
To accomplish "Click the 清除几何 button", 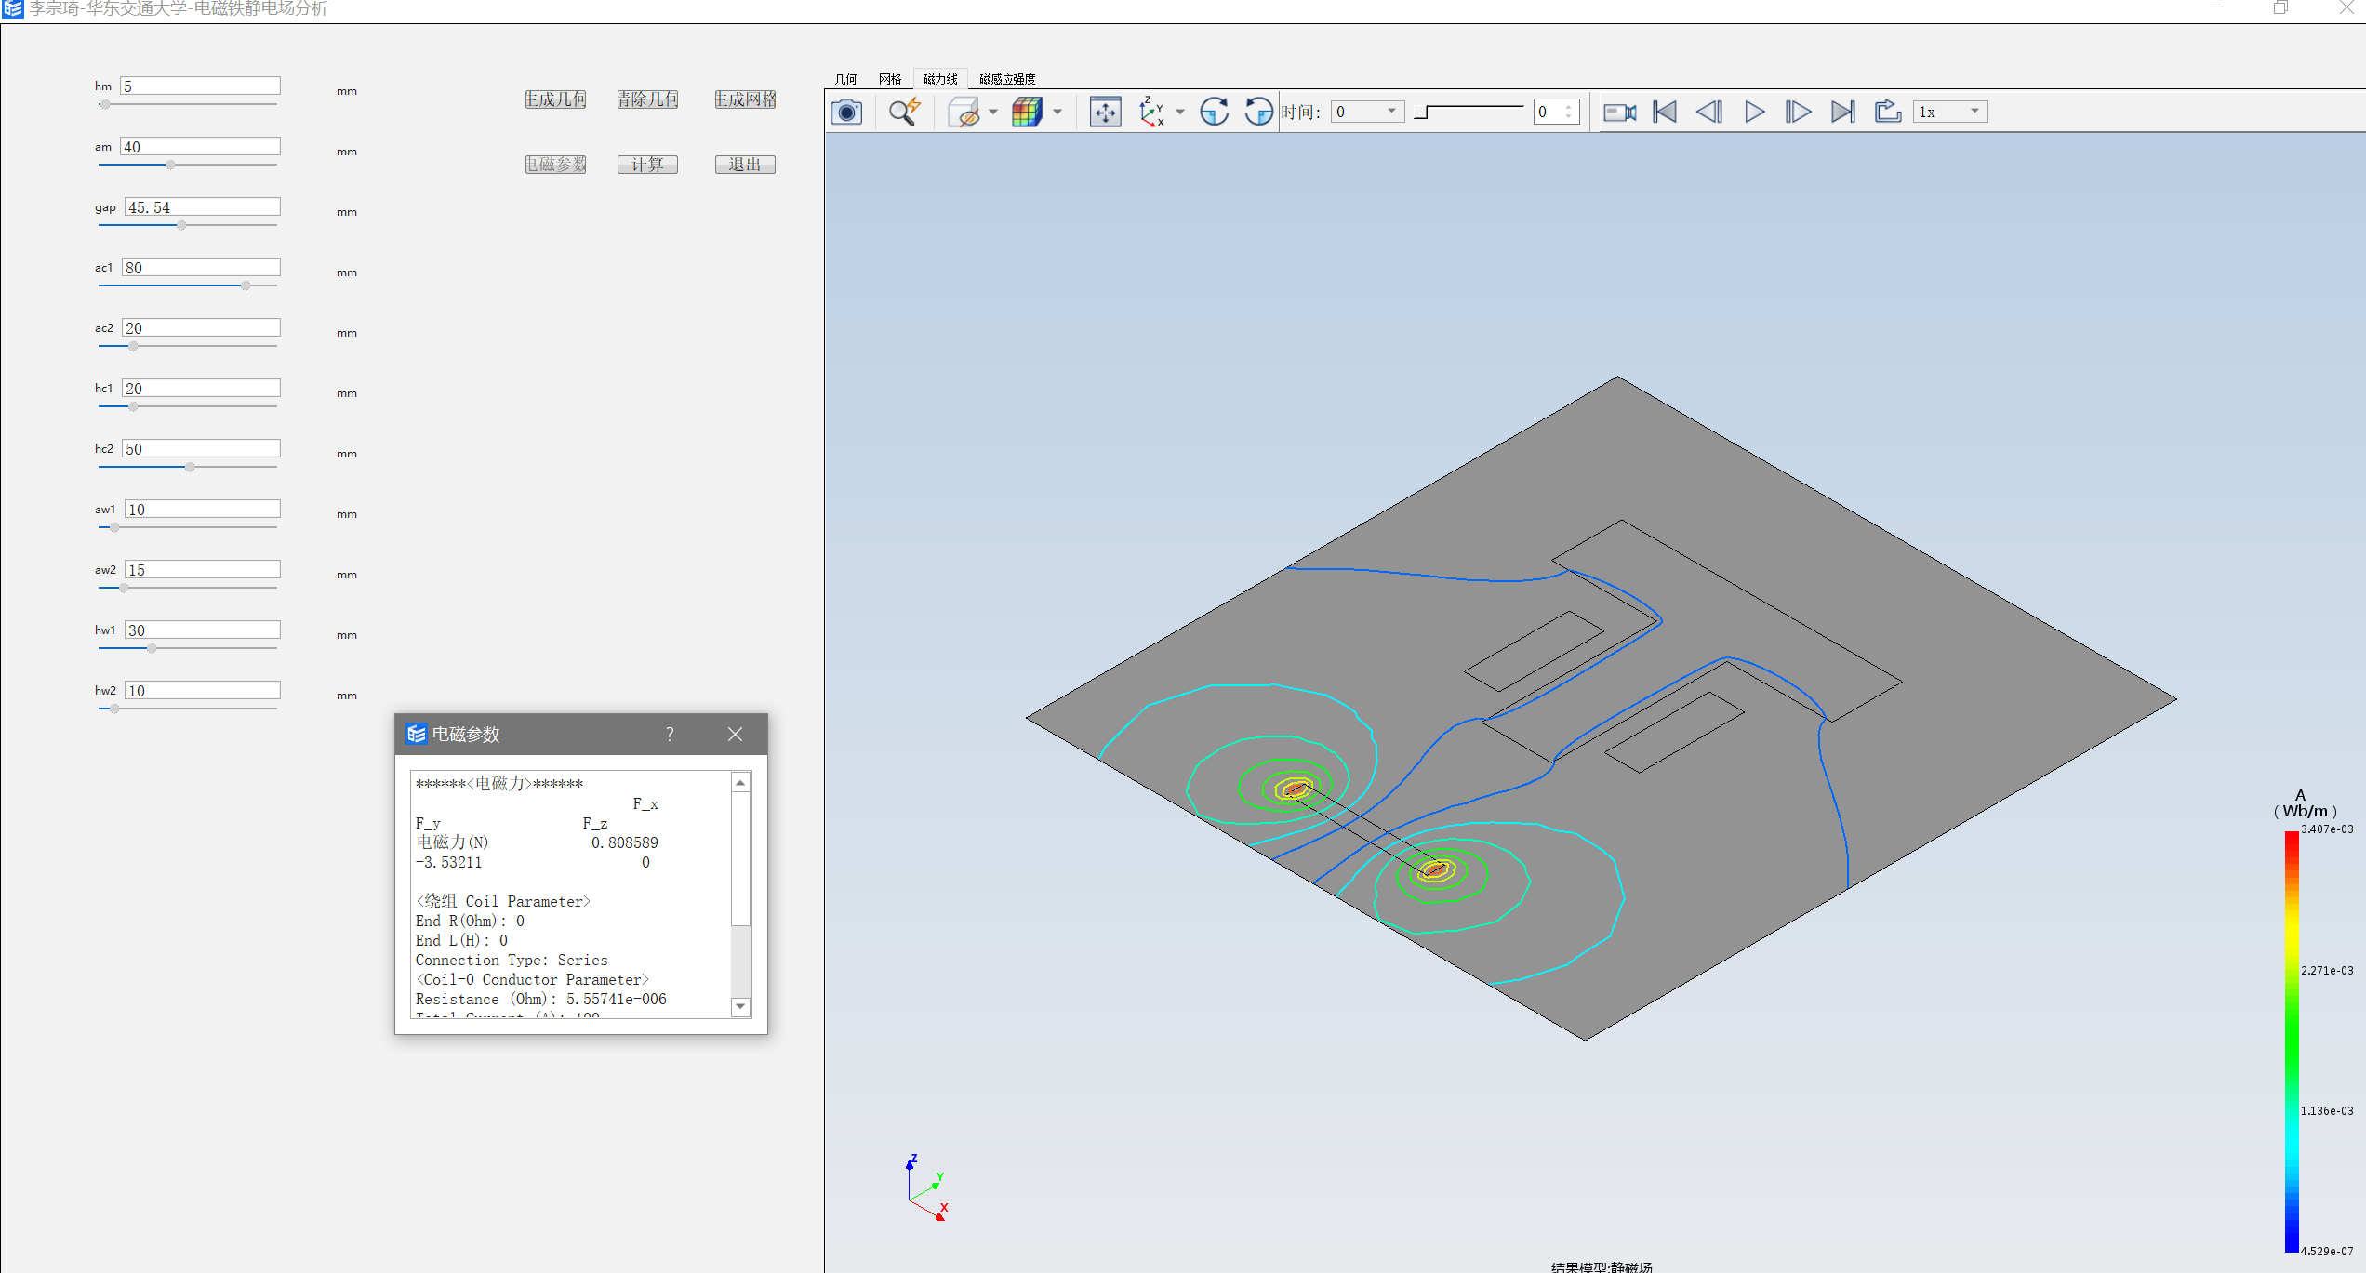I will click(647, 99).
